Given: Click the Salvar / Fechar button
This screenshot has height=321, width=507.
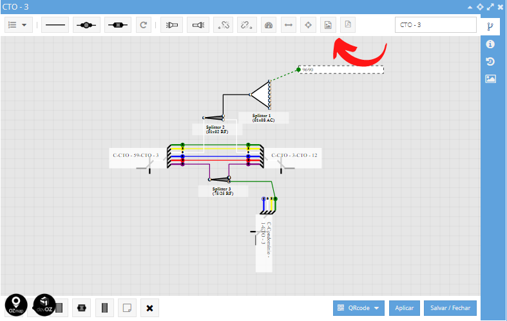Looking at the screenshot, I should (x=450, y=308).
